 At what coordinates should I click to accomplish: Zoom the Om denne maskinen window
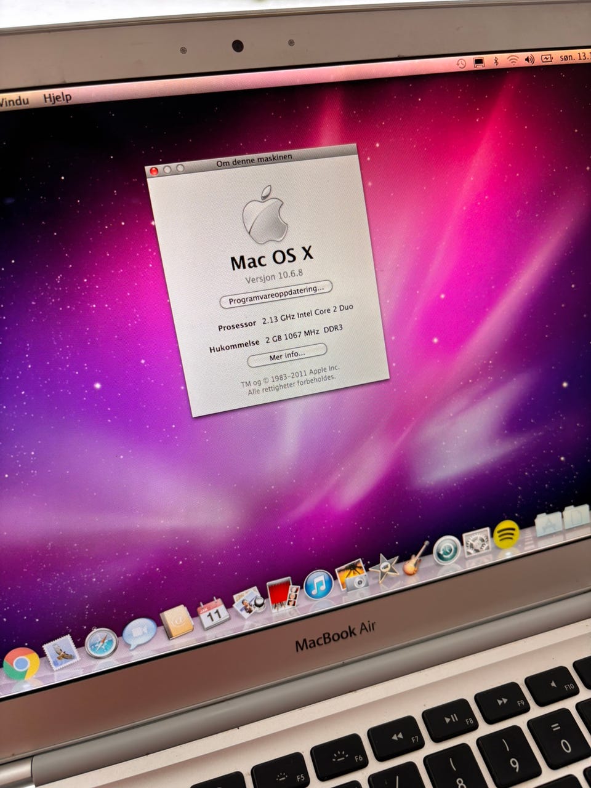[x=180, y=169]
